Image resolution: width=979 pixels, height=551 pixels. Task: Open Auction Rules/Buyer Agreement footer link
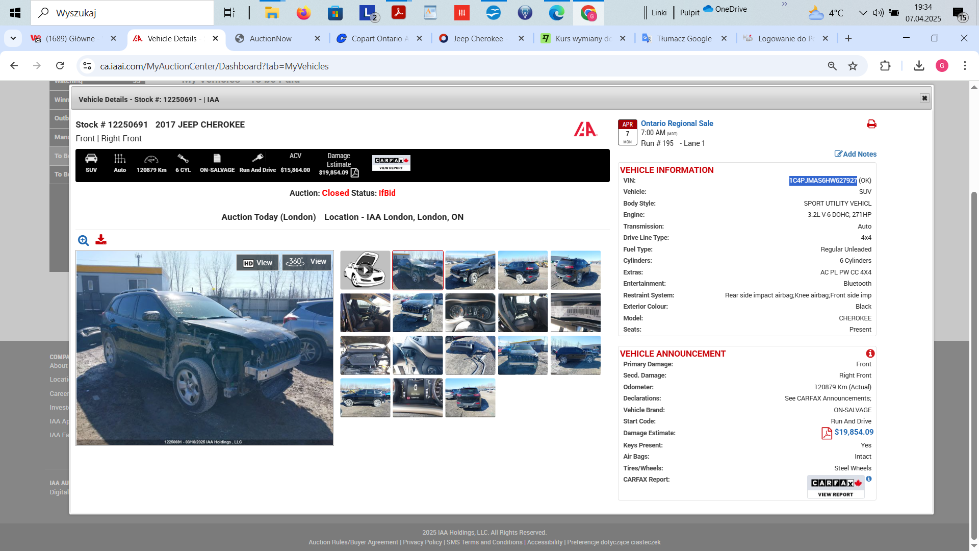pyautogui.click(x=353, y=542)
